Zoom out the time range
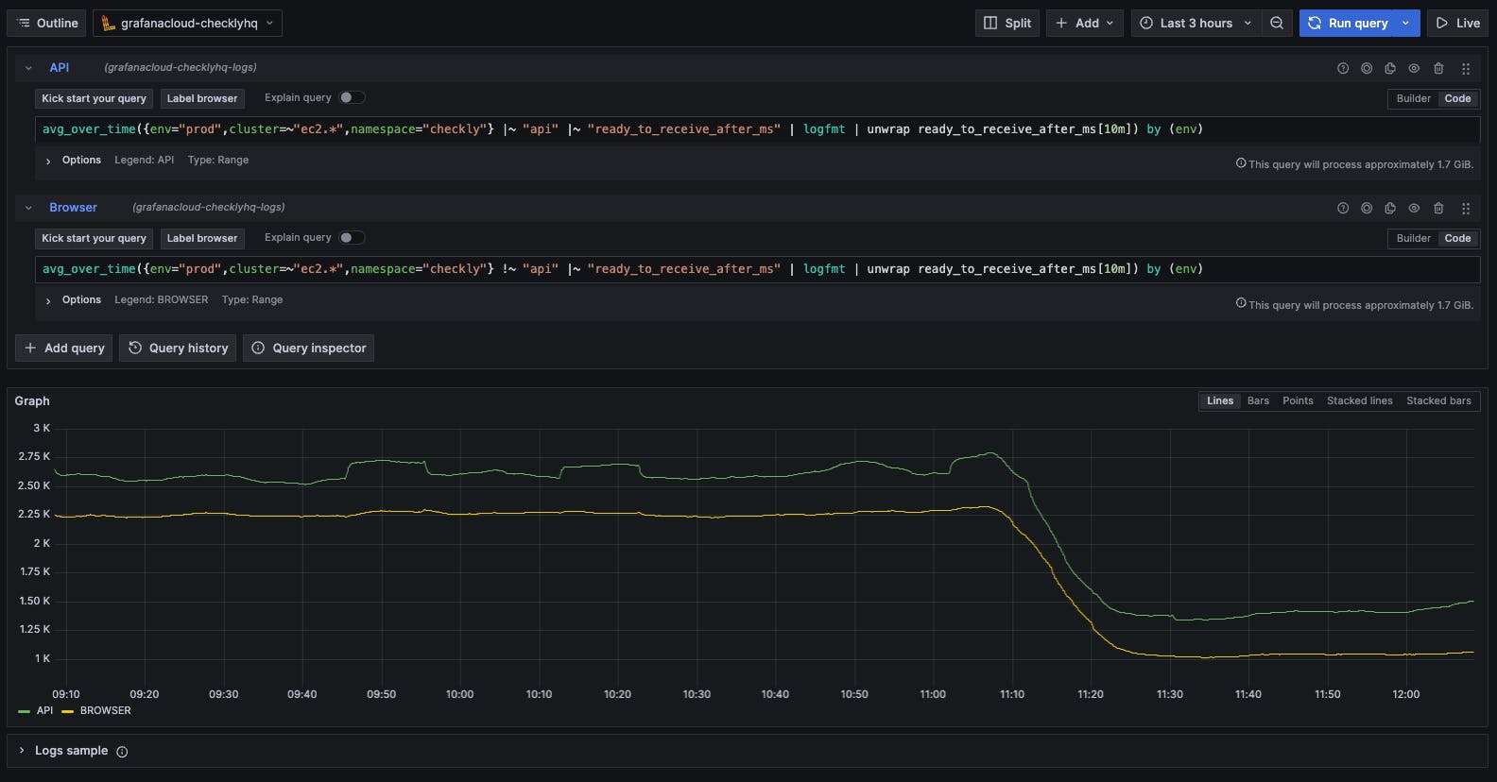1497x782 pixels. (x=1277, y=23)
